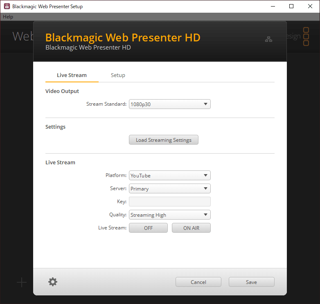The image size is (320, 304).
Task: Click the Stream Standard label
Action: coord(106,104)
